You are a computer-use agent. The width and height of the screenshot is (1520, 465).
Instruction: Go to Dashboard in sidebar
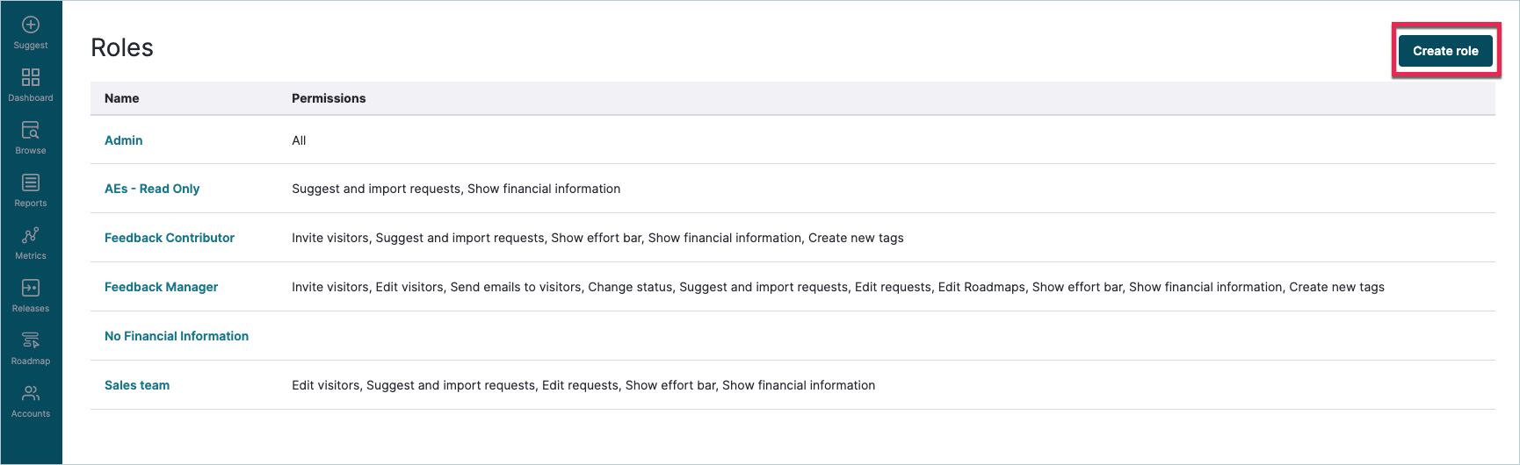tap(31, 85)
